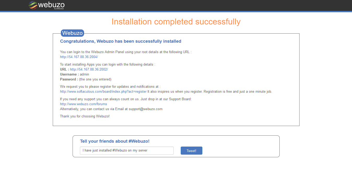This screenshot has height=170, width=352.
Task: Click the 'Username :' label
Action: pos(69,74)
